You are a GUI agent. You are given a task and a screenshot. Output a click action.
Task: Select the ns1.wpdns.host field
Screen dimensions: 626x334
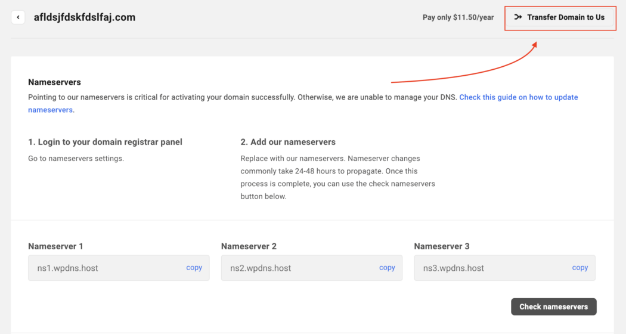(119, 268)
